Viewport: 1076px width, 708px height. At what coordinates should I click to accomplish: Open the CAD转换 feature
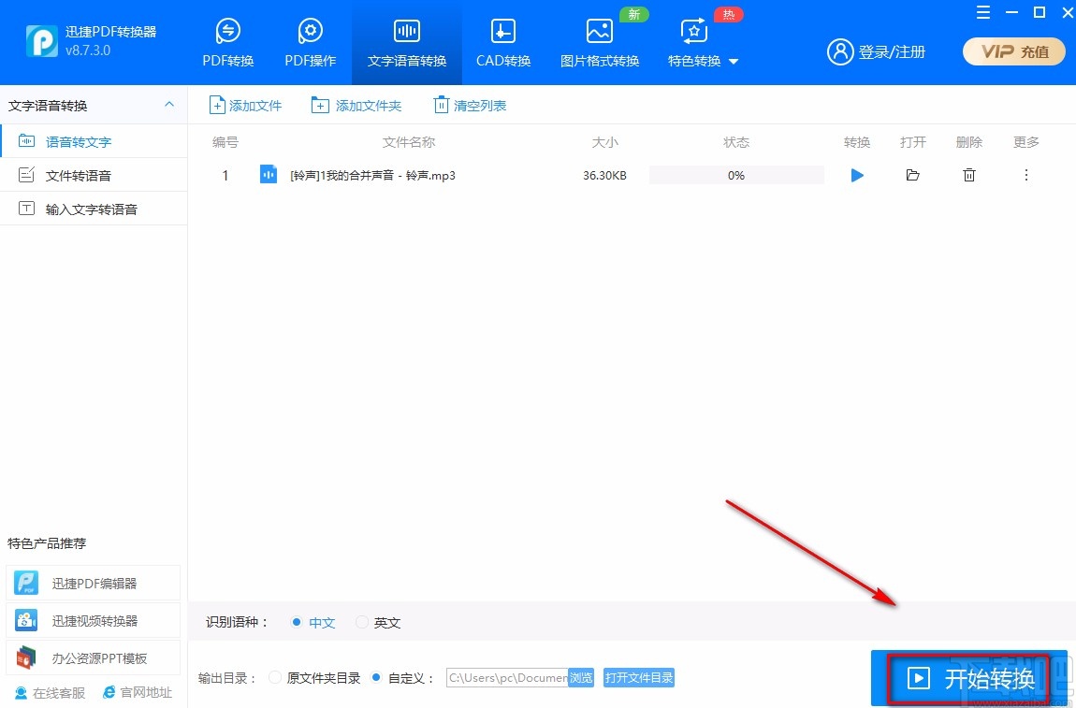click(x=502, y=42)
